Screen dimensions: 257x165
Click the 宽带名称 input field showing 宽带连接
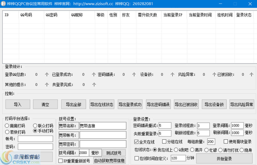103,125
